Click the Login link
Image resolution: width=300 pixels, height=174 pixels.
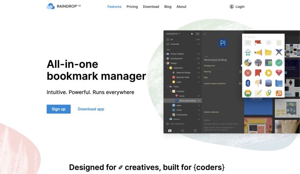[240, 6]
